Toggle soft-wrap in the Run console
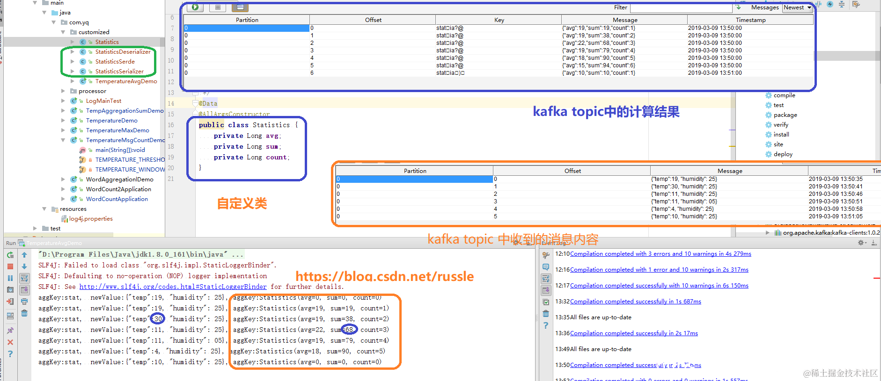881x381 pixels. [24, 278]
